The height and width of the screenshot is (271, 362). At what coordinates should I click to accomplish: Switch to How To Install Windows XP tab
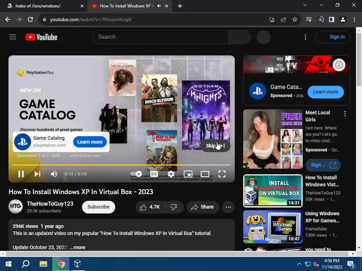125,6
